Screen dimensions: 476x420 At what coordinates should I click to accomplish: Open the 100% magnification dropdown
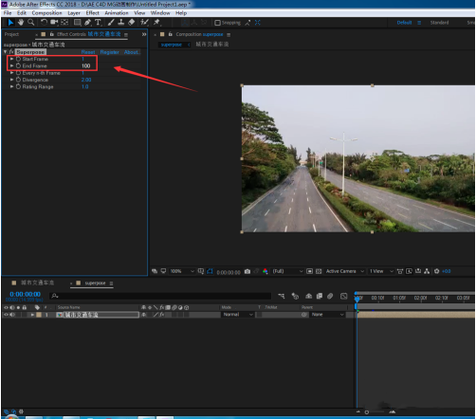[182, 271]
